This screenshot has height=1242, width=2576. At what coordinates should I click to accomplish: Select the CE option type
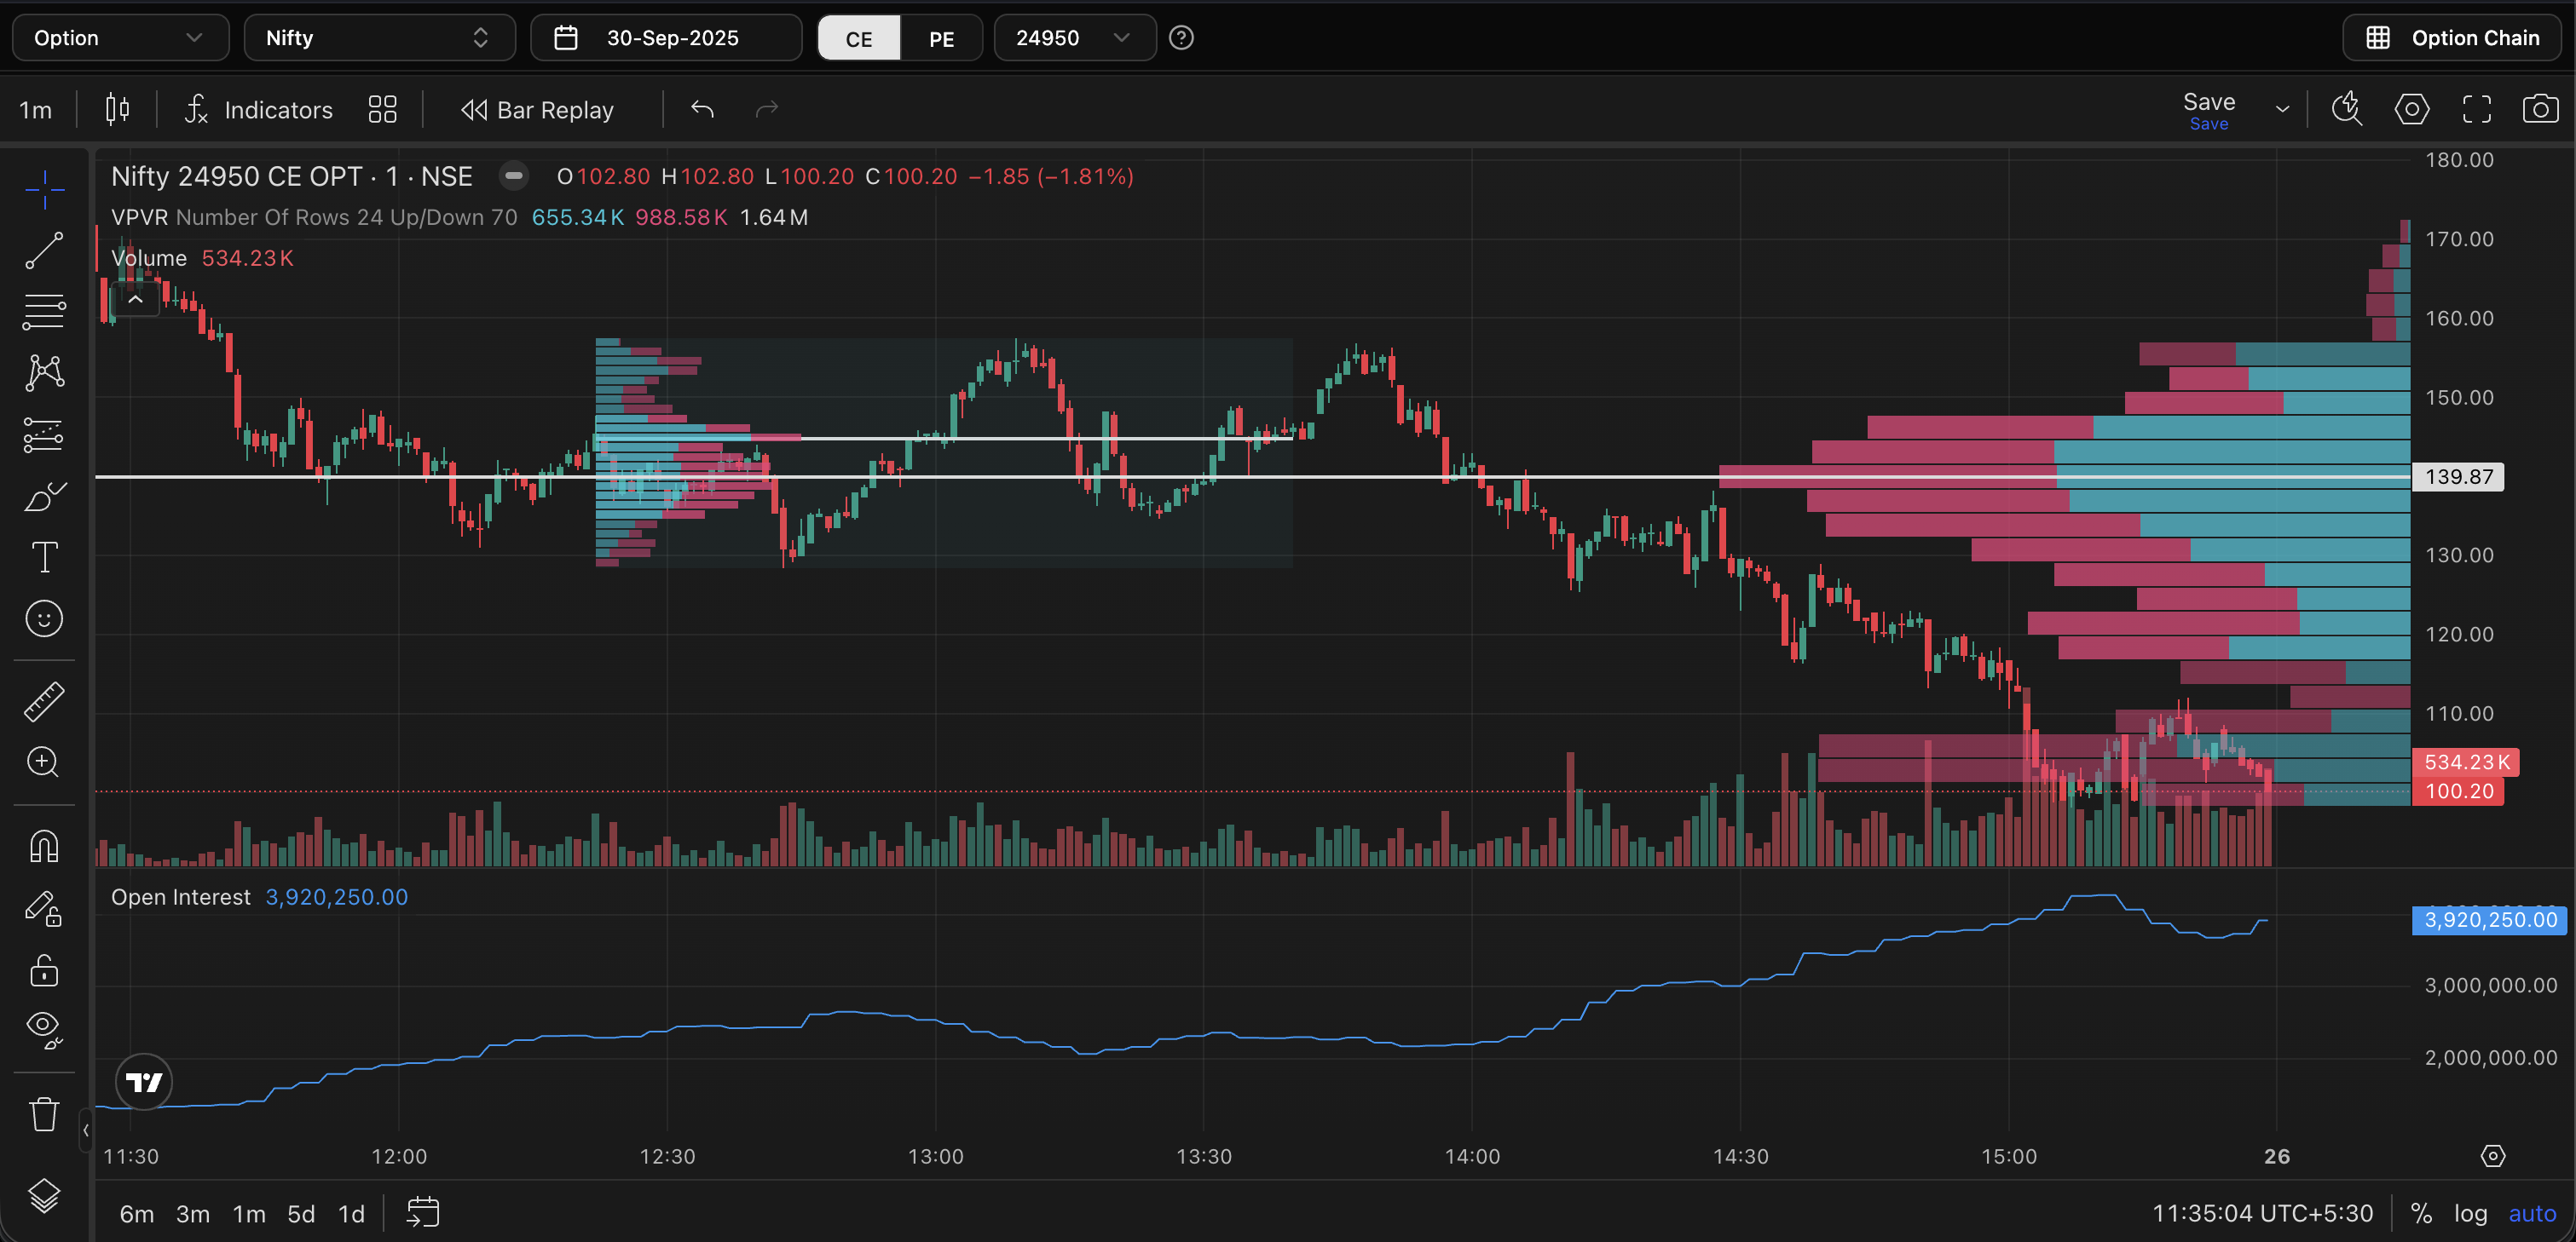tap(859, 38)
